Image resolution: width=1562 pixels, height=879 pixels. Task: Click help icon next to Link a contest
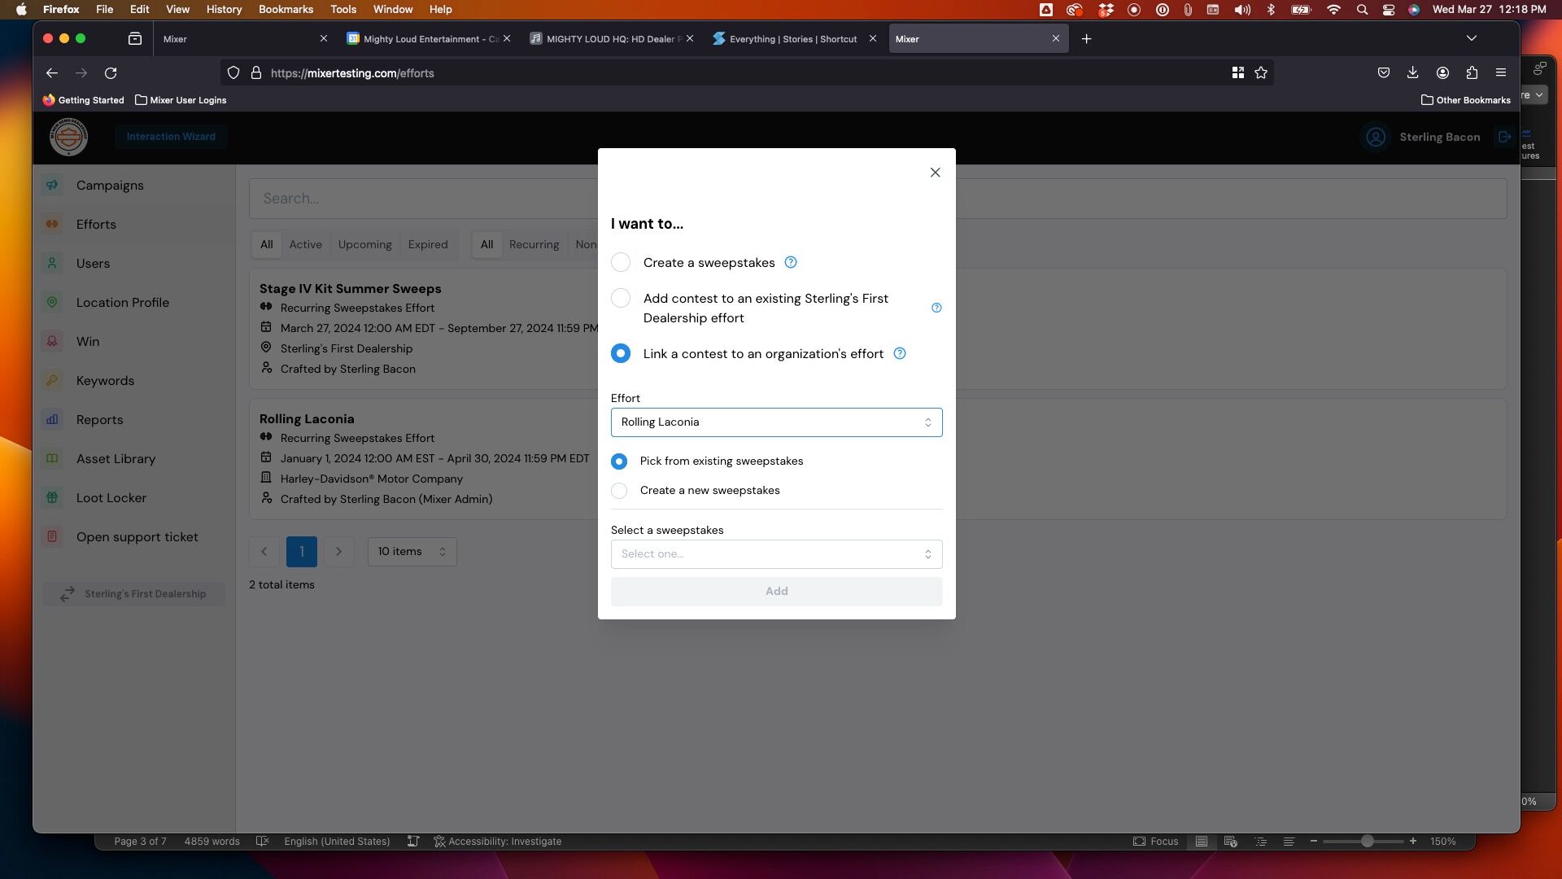tap(899, 353)
